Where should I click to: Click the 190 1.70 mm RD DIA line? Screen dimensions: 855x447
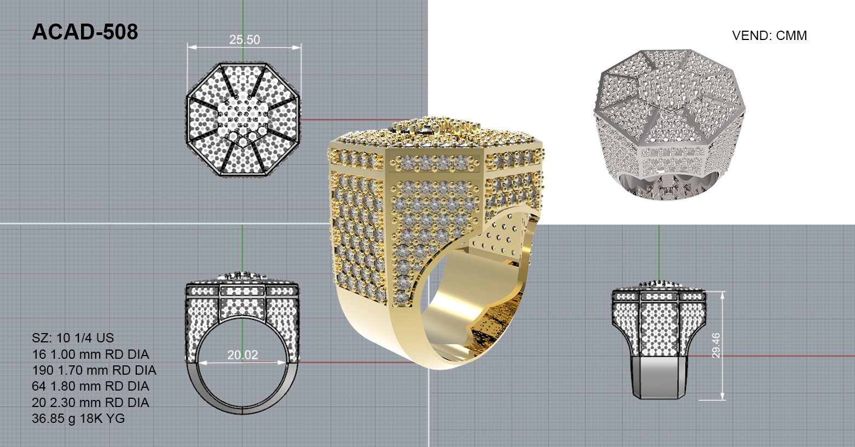94,370
